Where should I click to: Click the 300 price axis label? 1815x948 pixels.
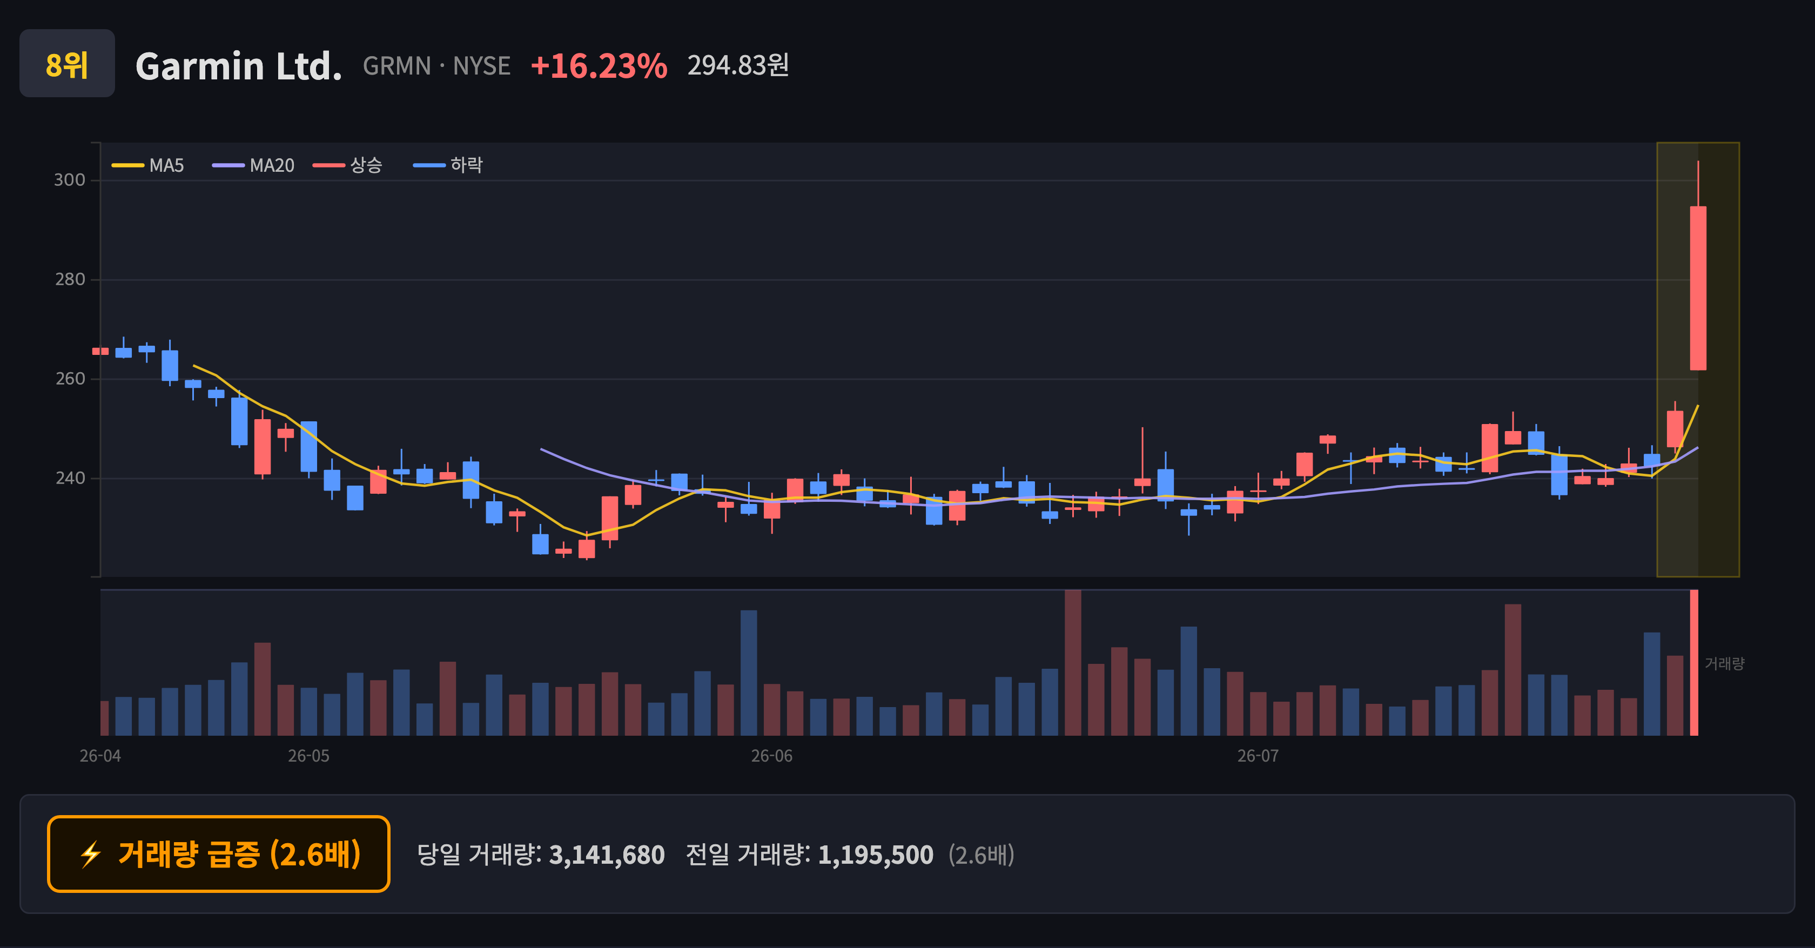70,180
